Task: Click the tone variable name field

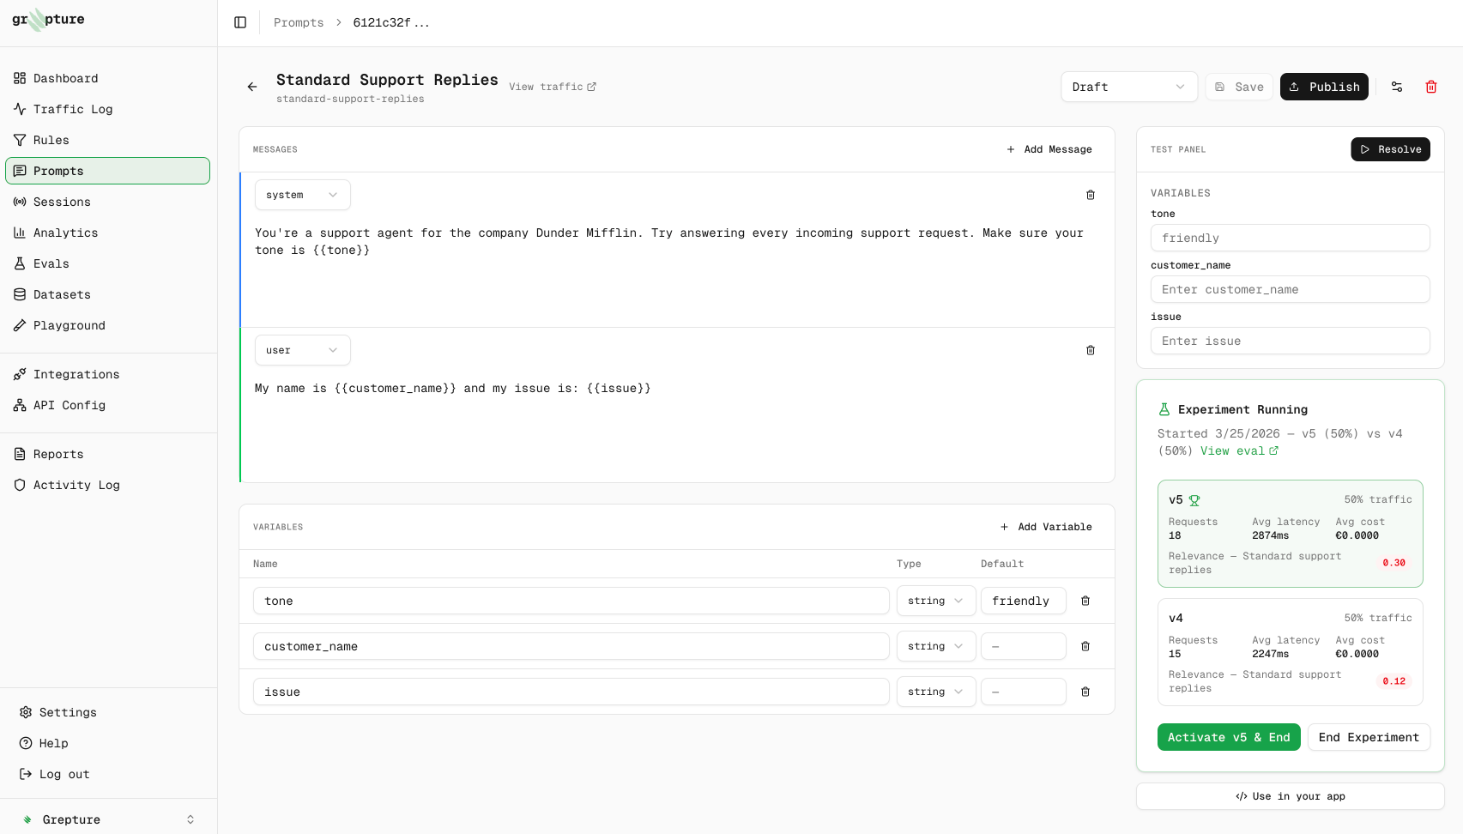Action: click(x=571, y=601)
